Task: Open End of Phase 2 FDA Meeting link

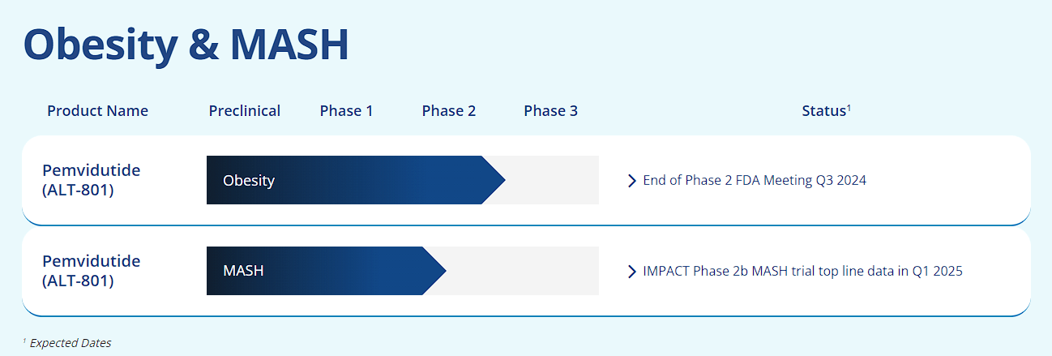Action: pyautogui.click(x=754, y=180)
